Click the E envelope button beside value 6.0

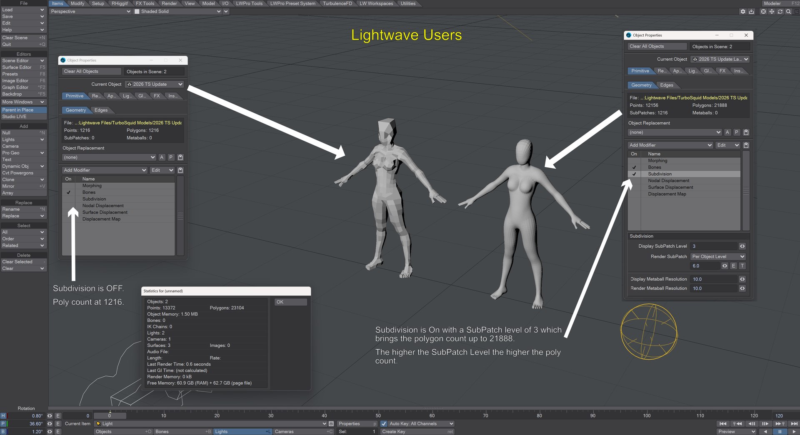[x=733, y=266]
